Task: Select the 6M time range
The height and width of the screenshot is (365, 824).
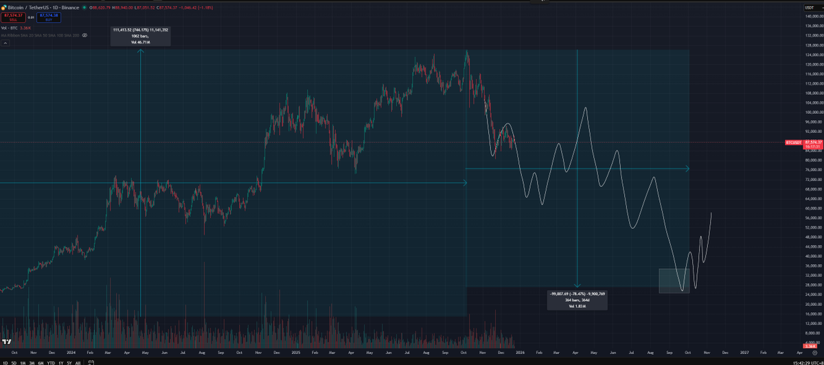Action: [41, 362]
